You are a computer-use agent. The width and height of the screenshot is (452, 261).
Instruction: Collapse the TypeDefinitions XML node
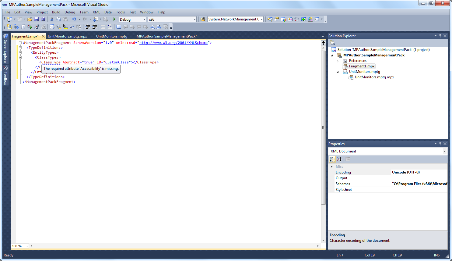[20, 48]
